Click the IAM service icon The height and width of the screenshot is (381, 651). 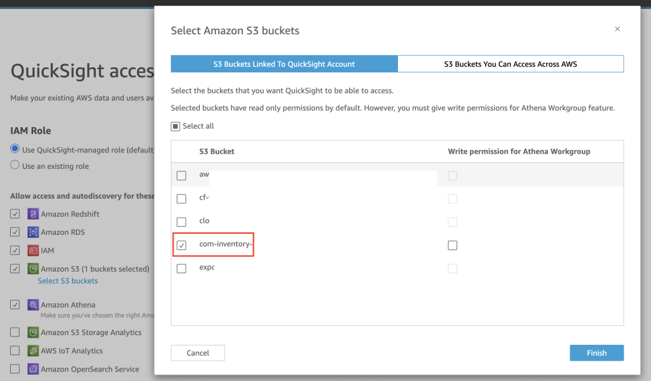(33, 251)
